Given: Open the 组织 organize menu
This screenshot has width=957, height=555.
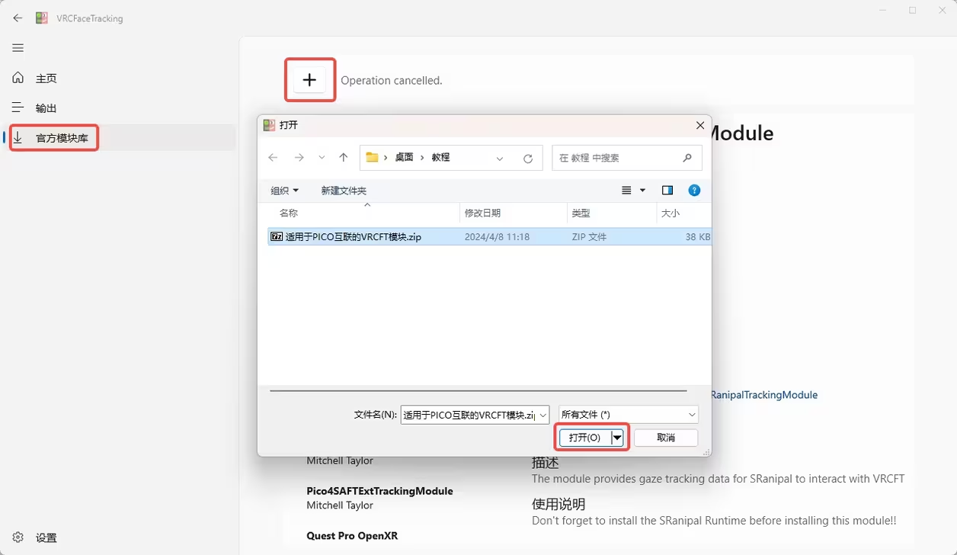Looking at the screenshot, I should click(x=285, y=191).
